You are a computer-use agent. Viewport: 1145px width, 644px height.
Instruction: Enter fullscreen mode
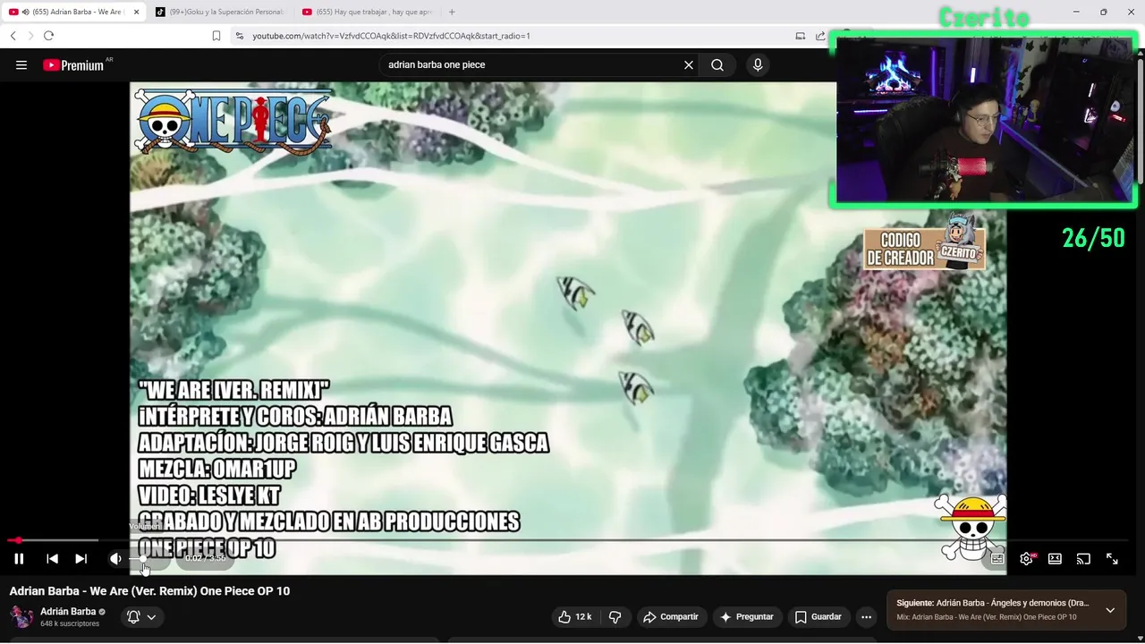[x=1112, y=559]
